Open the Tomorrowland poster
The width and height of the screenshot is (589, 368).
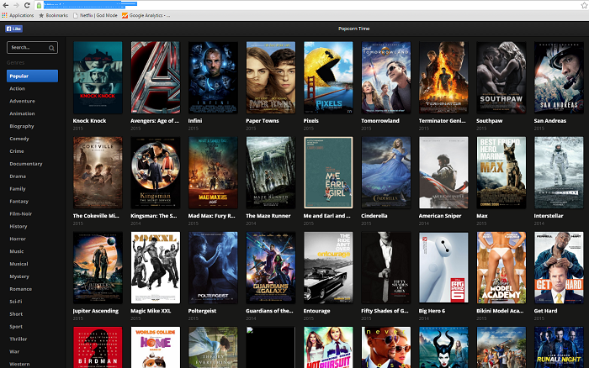385,77
